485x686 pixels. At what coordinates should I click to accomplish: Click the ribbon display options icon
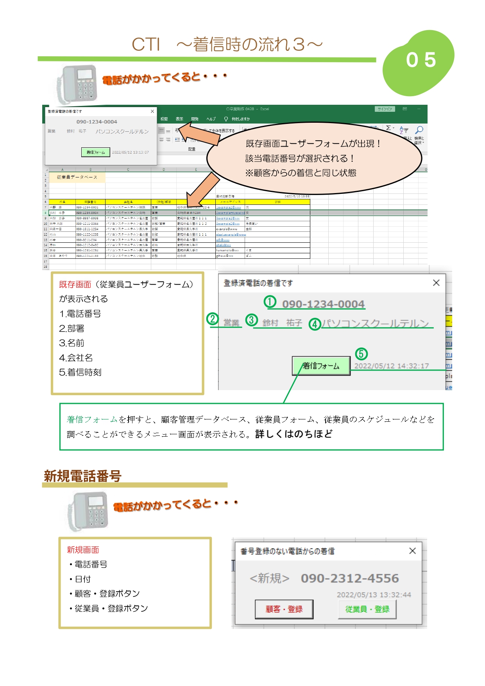(405, 109)
